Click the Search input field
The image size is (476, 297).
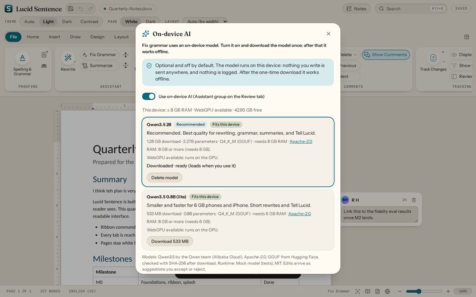click(x=411, y=8)
